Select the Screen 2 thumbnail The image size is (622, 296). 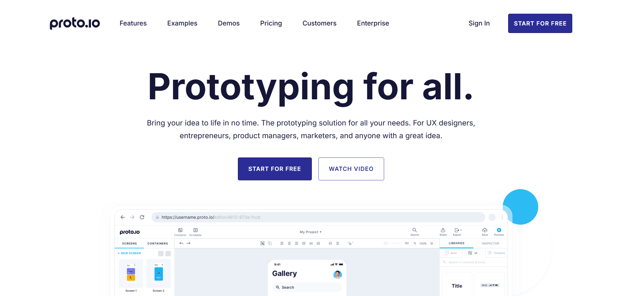[x=158, y=273]
